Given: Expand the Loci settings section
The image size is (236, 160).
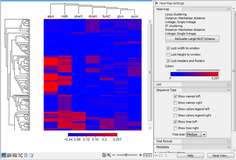Looking at the screenshot, I should tap(228, 84).
